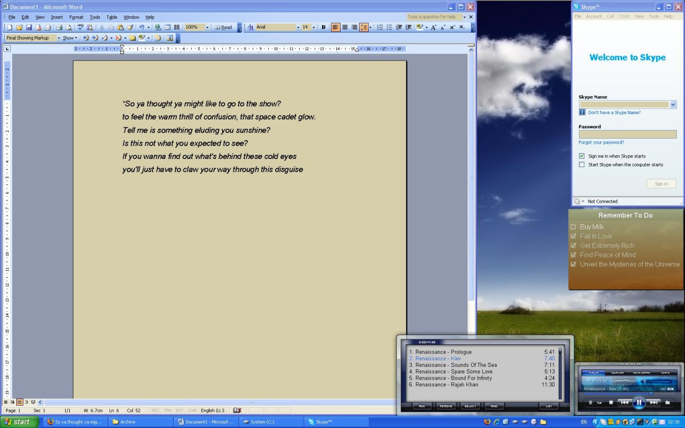Open line spacing dropdown arrow
The image size is (685, 428).
[x=371, y=27]
